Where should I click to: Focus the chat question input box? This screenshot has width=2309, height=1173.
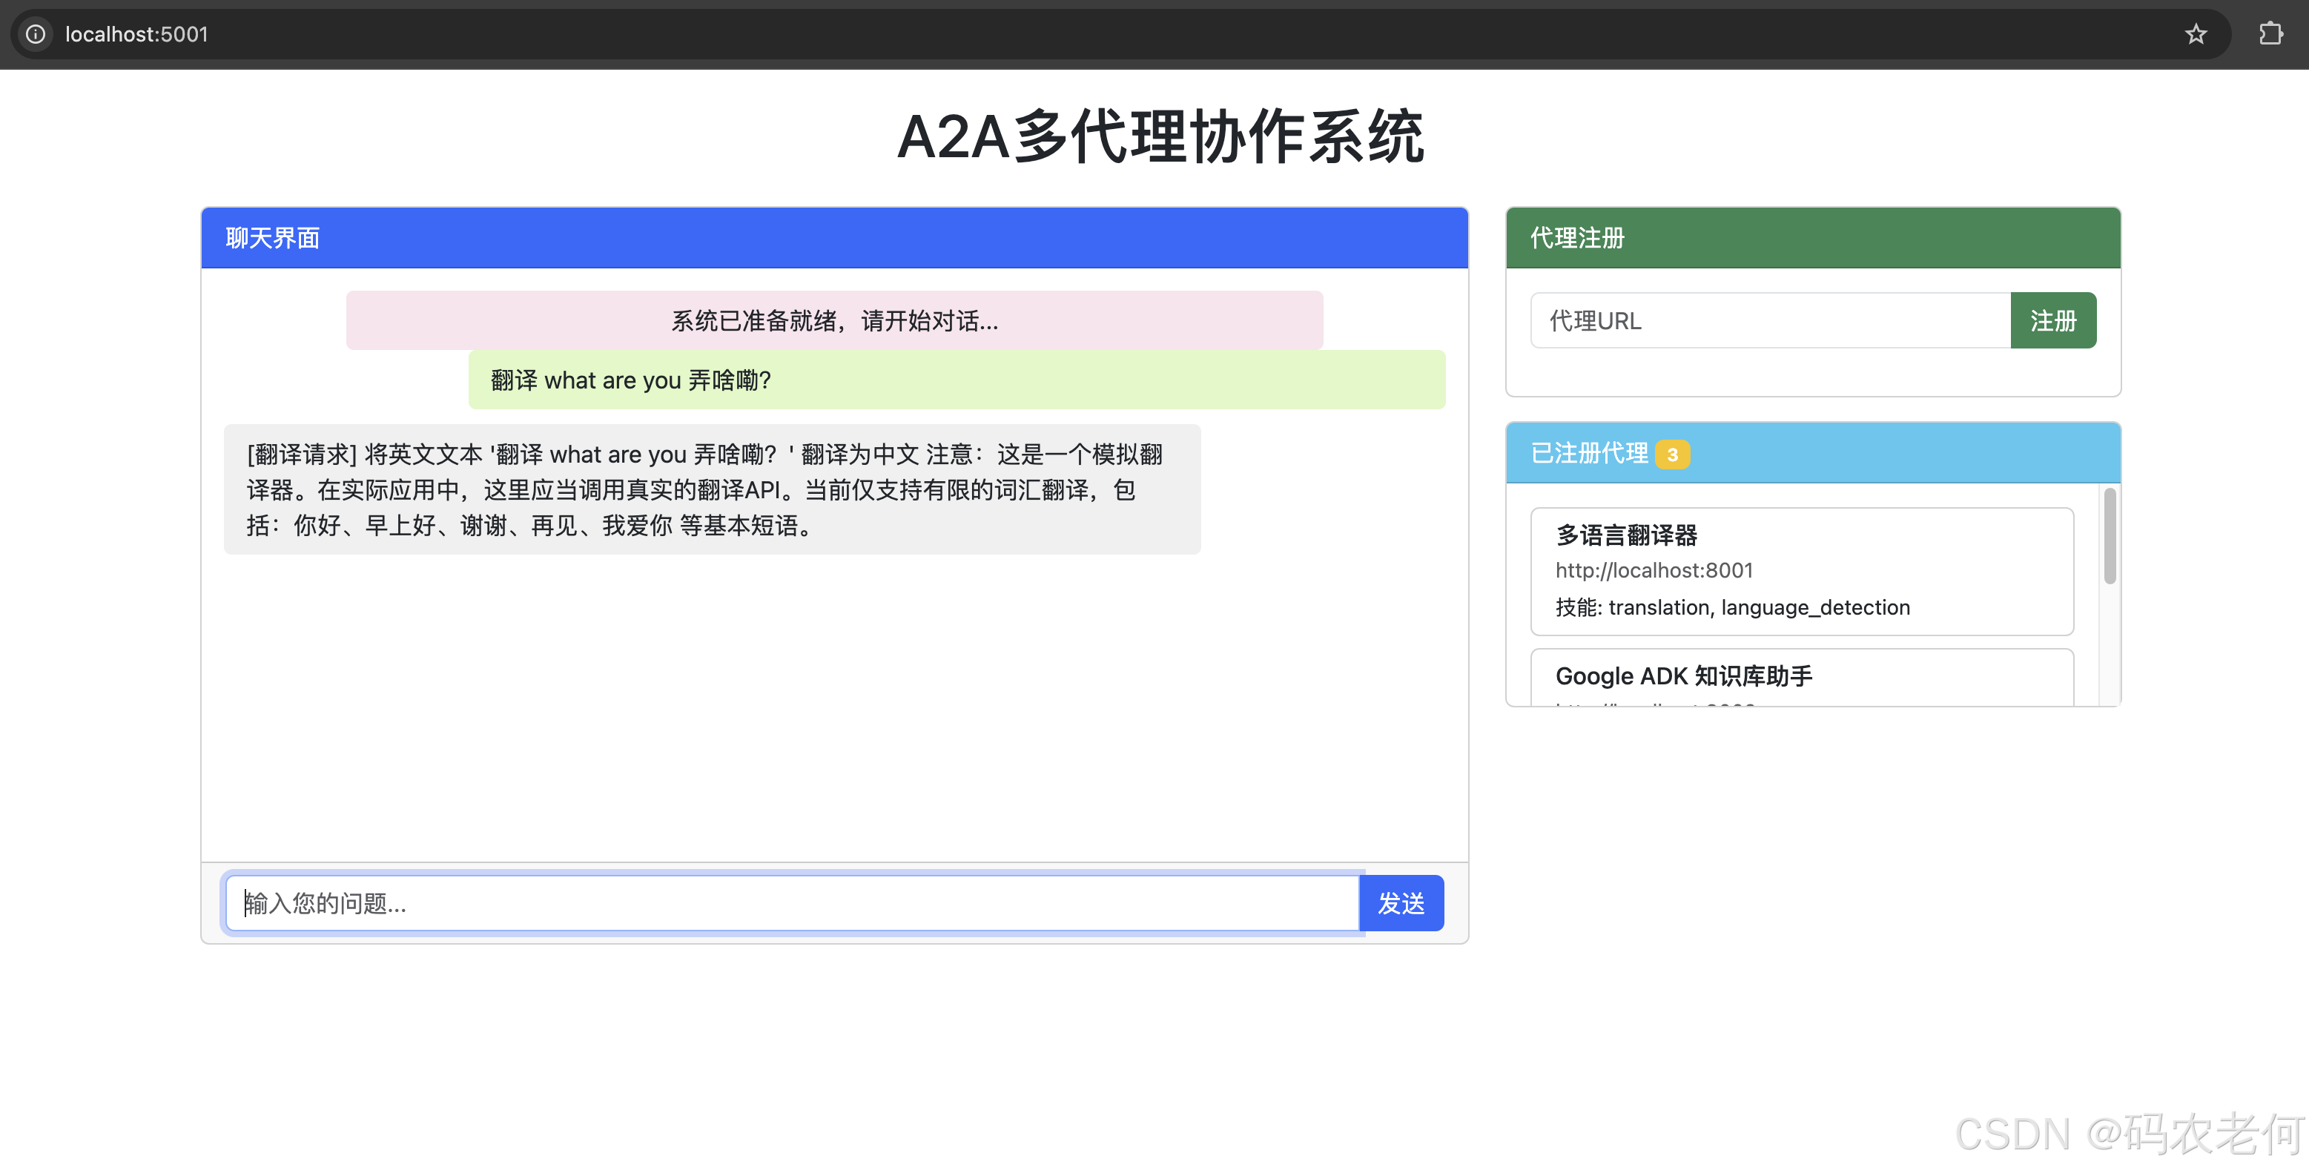click(x=793, y=902)
